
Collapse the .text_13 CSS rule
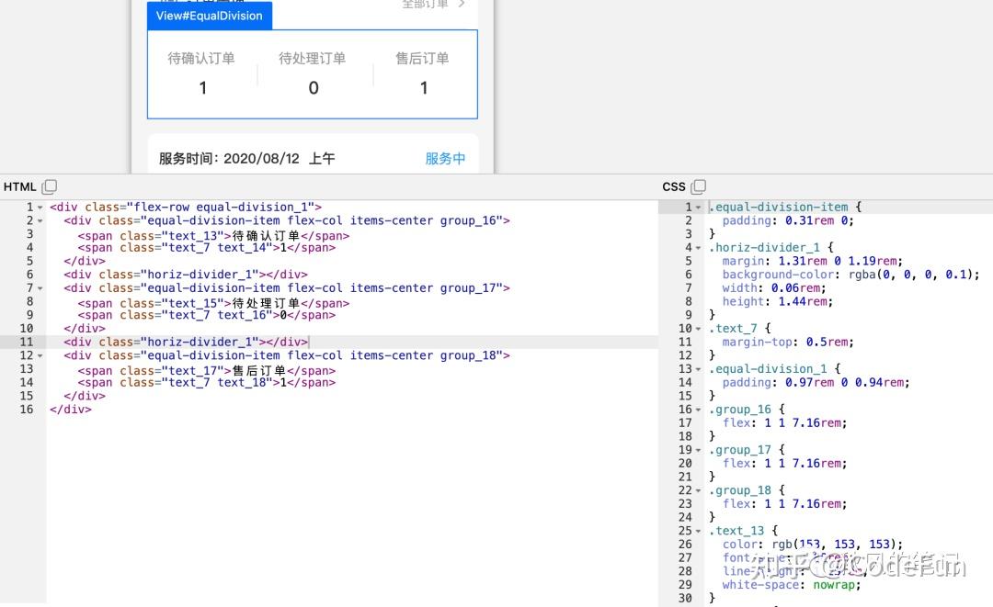696,531
